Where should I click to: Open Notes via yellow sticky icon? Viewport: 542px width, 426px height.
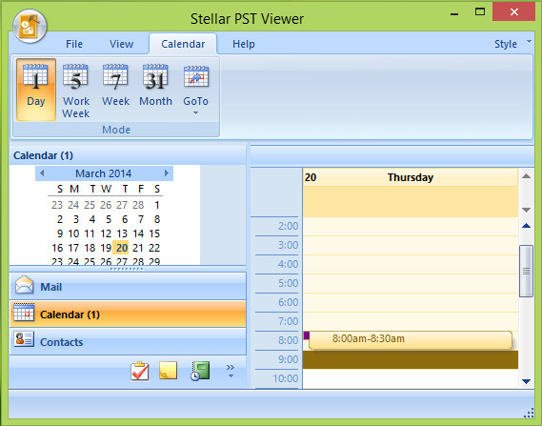[x=168, y=371]
